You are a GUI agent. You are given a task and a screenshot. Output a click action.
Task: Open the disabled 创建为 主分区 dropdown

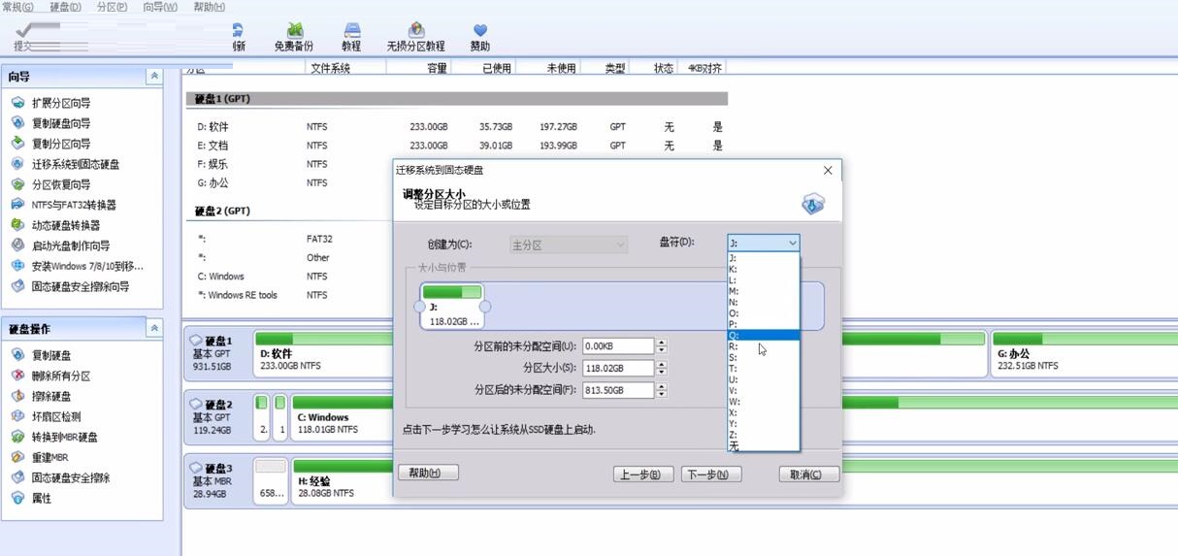pos(569,245)
